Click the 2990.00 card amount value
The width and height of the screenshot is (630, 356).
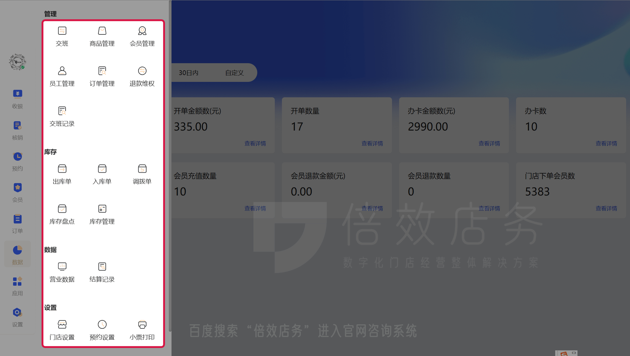point(428,127)
